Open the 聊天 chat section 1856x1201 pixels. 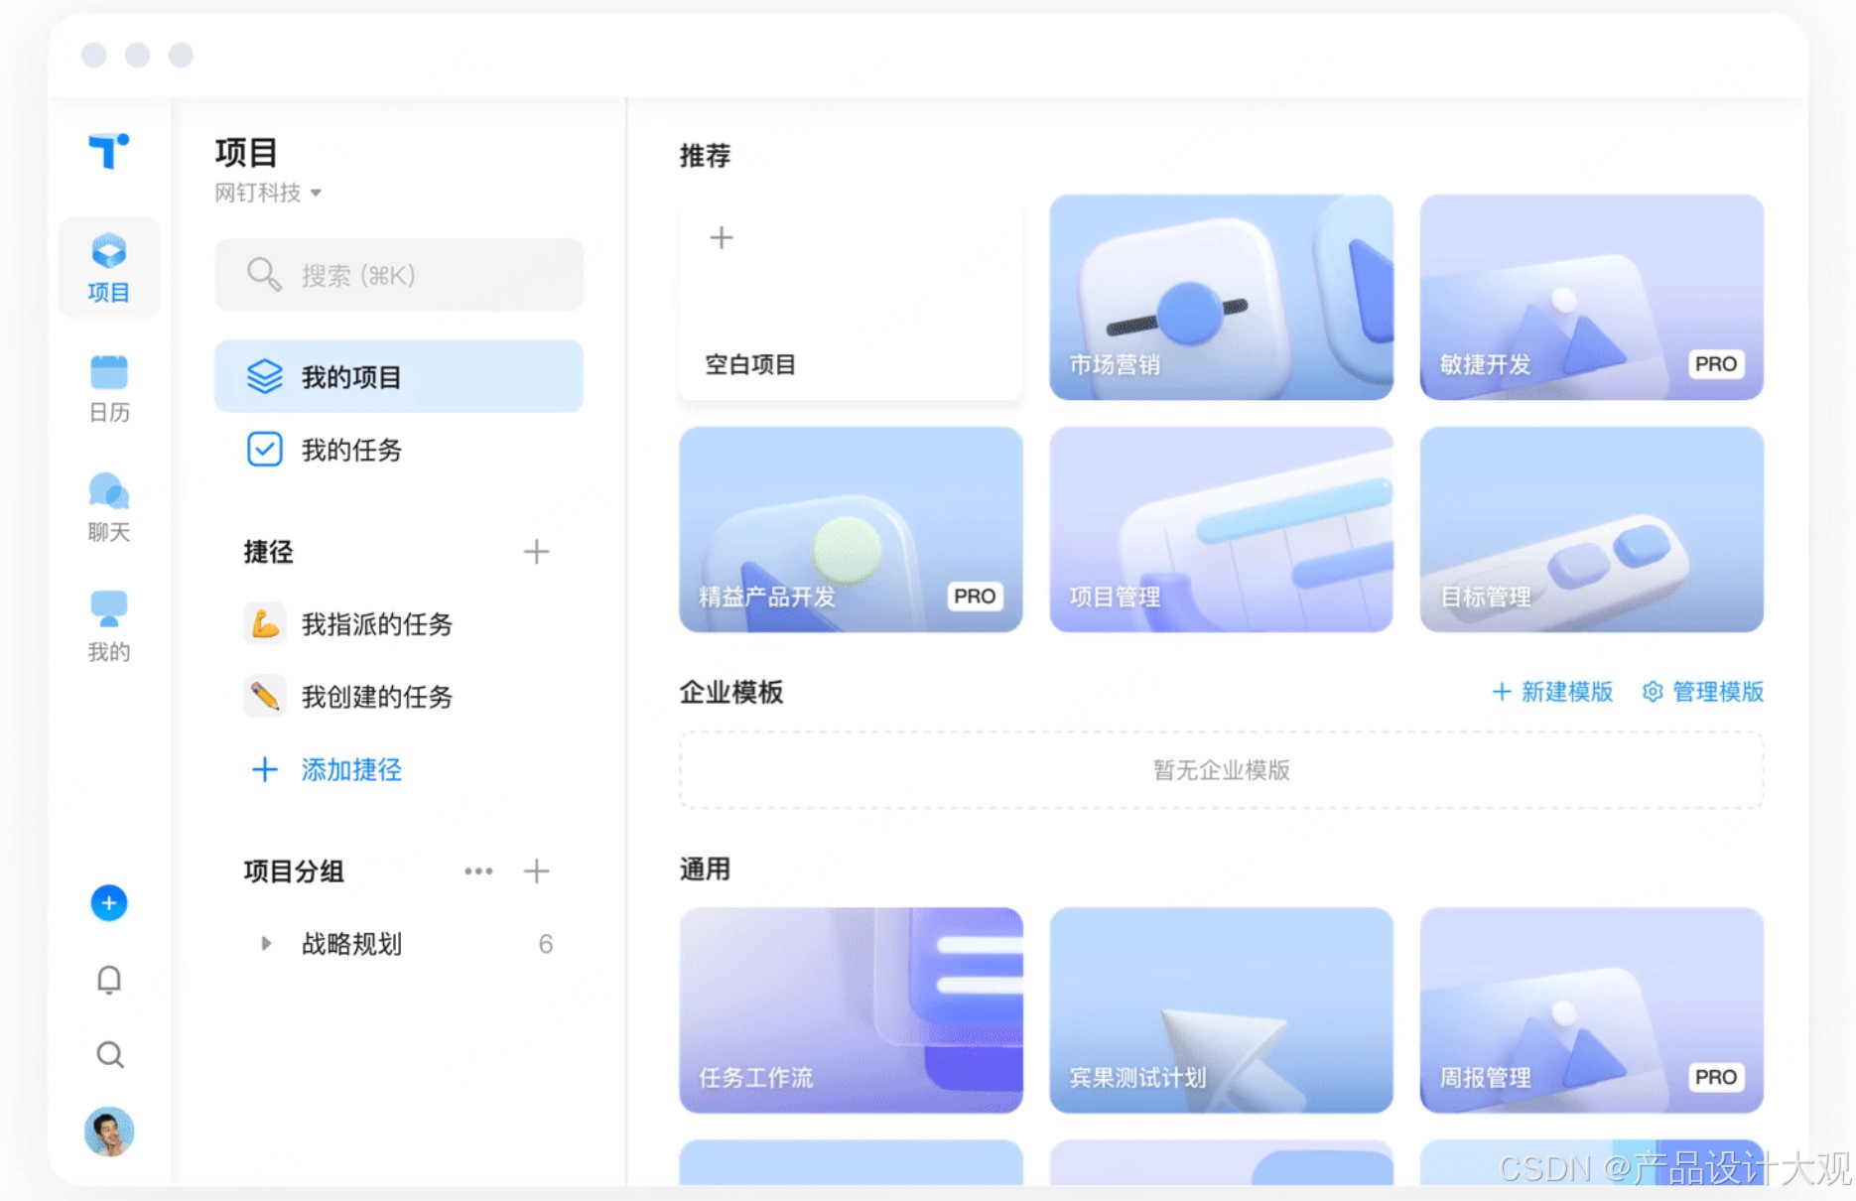(108, 508)
